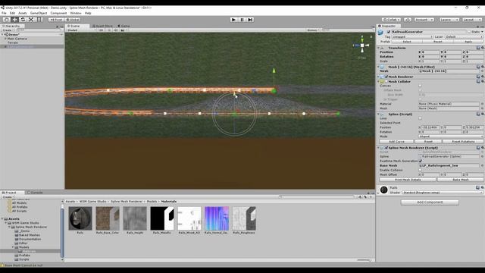Click the Add Component button
485x273 pixels.
click(430, 202)
